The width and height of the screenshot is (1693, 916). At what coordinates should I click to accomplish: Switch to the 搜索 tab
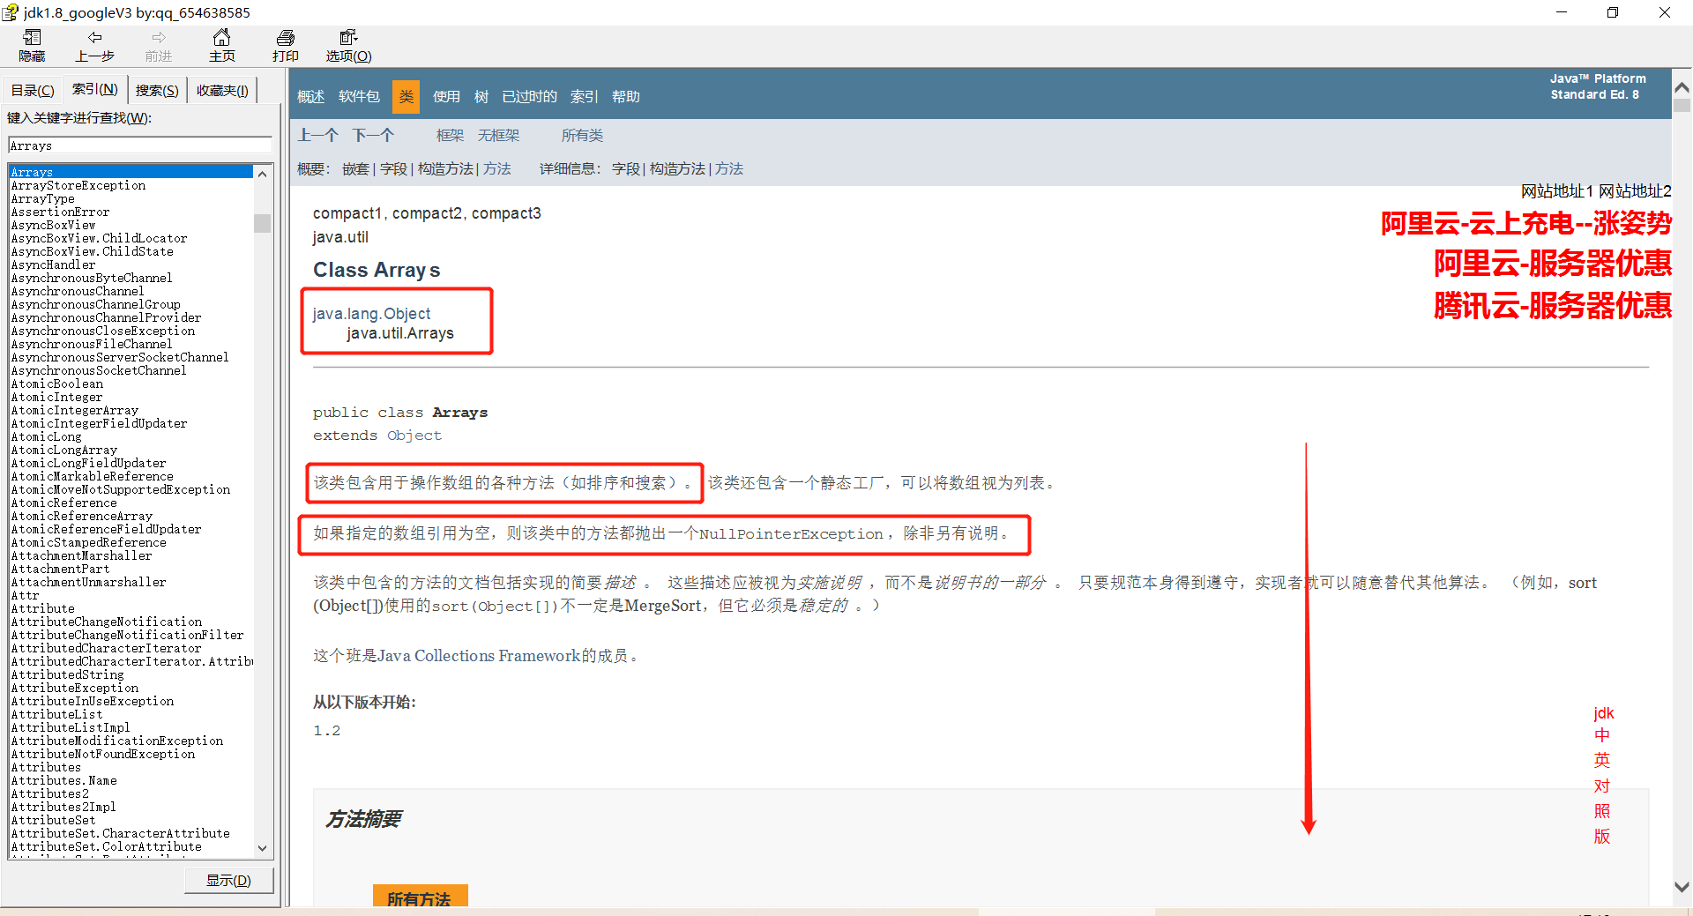(x=157, y=90)
